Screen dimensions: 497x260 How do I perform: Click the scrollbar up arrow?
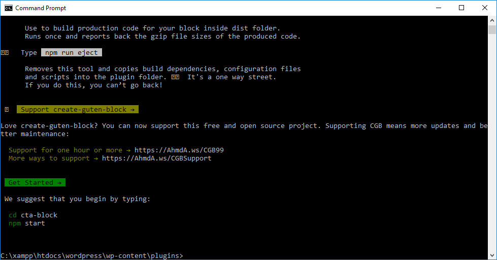click(492, 20)
